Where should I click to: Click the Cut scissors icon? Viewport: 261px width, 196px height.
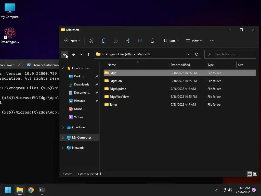click(x=91, y=41)
